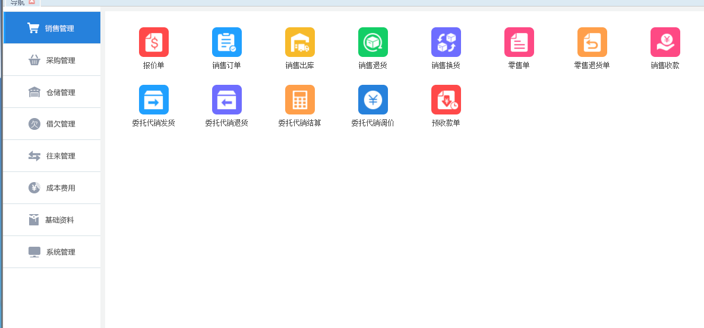Select 销售管理 in the sidebar
The width and height of the screenshot is (704, 328).
click(x=52, y=28)
